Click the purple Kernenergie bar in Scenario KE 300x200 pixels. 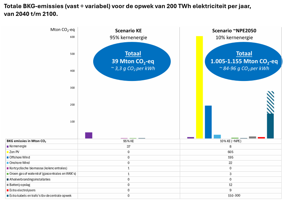tap(89, 134)
